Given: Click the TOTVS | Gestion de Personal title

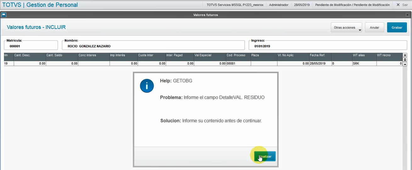Looking at the screenshot, I should (40, 5).
